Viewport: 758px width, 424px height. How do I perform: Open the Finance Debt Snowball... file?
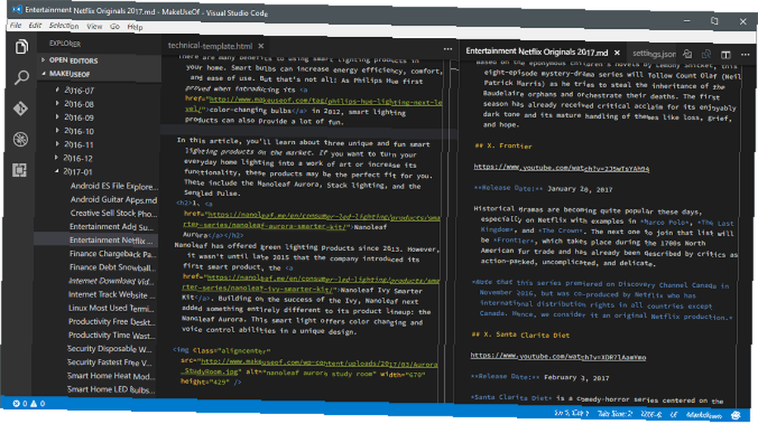point(112,267)
